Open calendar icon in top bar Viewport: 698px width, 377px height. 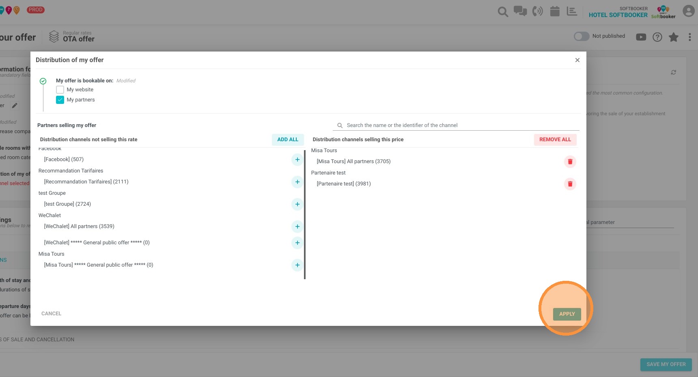click(555, 11)
